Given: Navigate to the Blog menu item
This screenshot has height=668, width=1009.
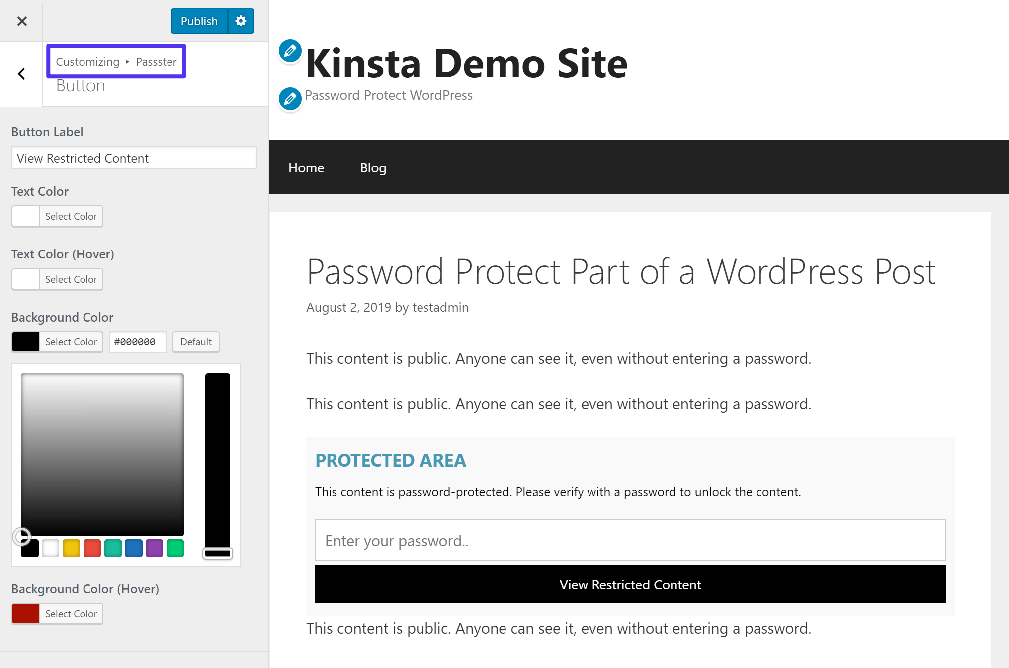Looking at the screenshot, I should (373, 168).
